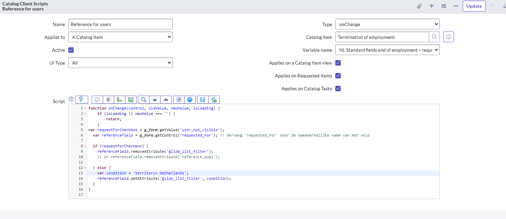Open the UI Type dropdown
Screen dimensions: 506x219
[x=120, y=63]
